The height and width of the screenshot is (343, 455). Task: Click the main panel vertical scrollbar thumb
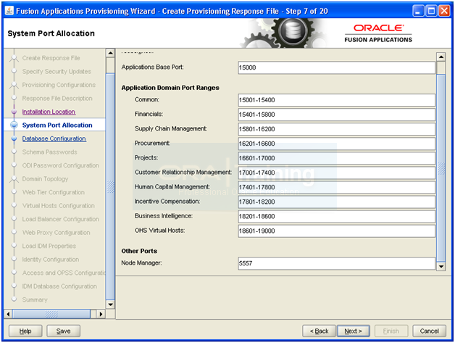click(x=441, y=168)
